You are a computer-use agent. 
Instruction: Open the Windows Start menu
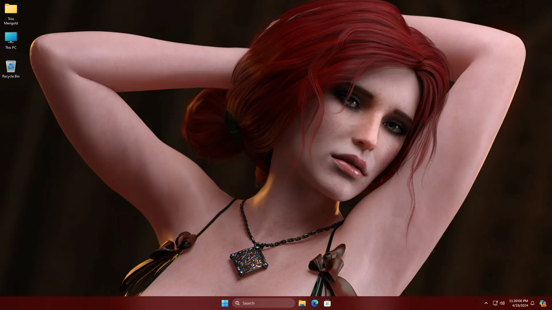click(x=225, y=303)
